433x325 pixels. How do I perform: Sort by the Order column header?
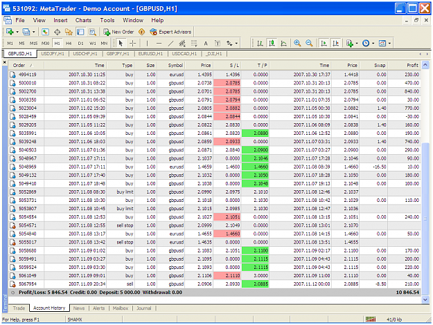point(26,65)
